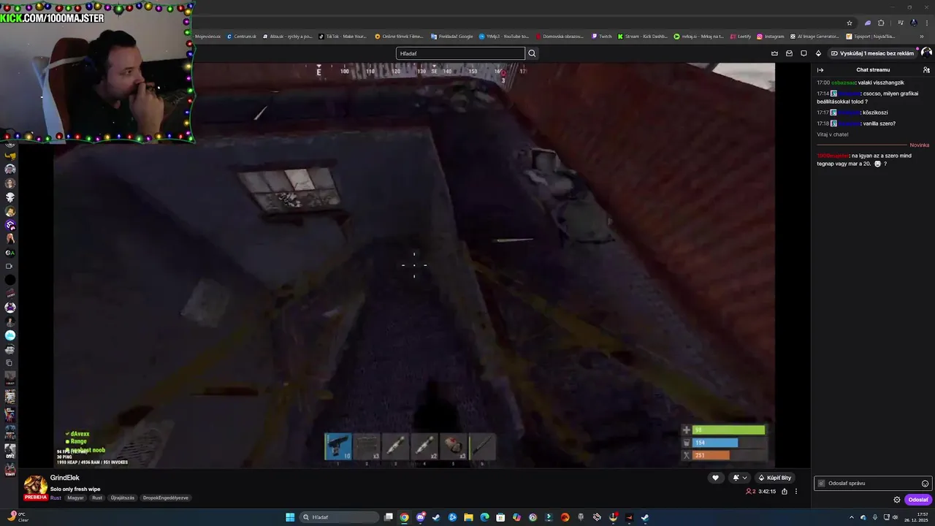Screen dimensions: 935x526
Task: Open the Twitch bookmark in bookmarks bar
Action: (x=601, y=37)
